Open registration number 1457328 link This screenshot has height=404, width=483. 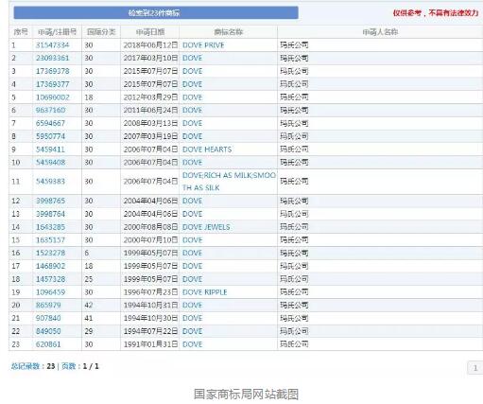(50, 279)
